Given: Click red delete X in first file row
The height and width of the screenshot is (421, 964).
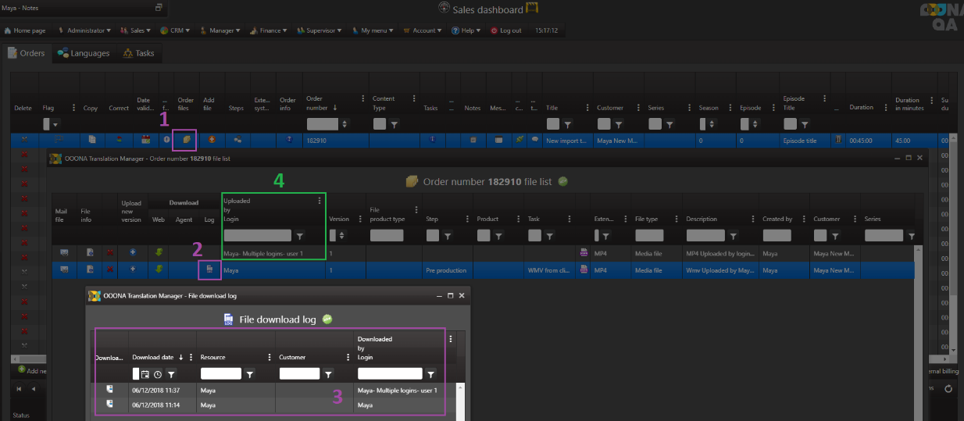Looking at the screenshot, I should [x=110, y=253].
